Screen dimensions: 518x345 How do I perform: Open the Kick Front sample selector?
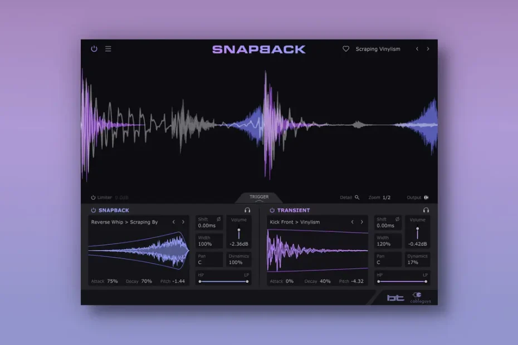point(295,222)
